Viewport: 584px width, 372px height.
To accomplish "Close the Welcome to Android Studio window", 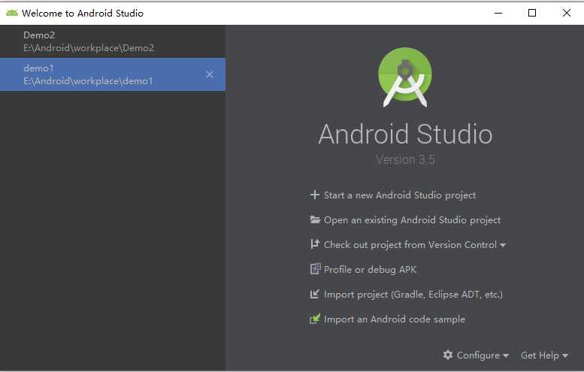I will pos(567,13).
